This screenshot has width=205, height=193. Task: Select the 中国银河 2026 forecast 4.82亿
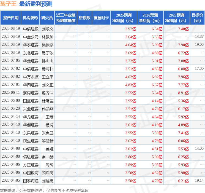tap(157, 173)
